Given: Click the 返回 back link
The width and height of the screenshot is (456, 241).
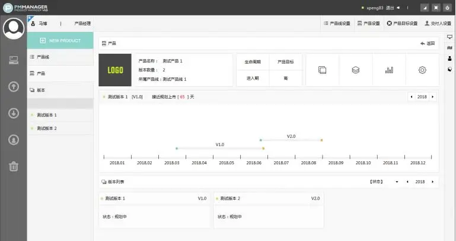Looking at the screenshot, I should 427,44.
